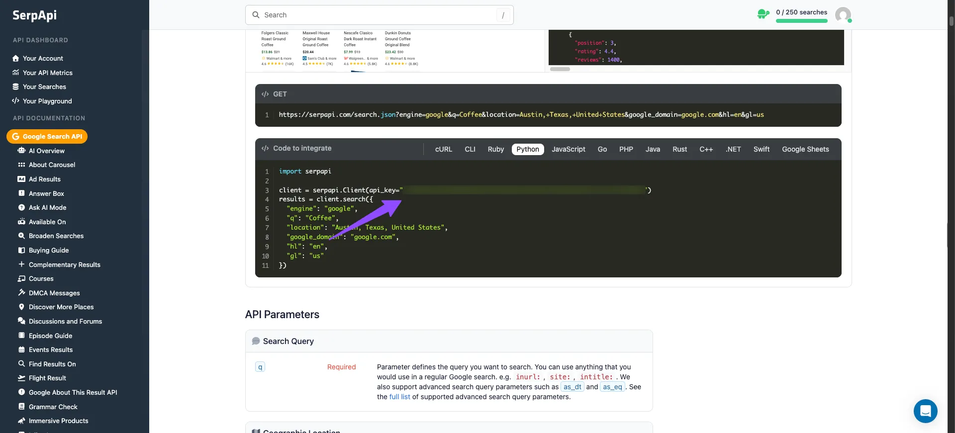Click the Answer Box icon
Screen dimensions: 955x433
21,193
